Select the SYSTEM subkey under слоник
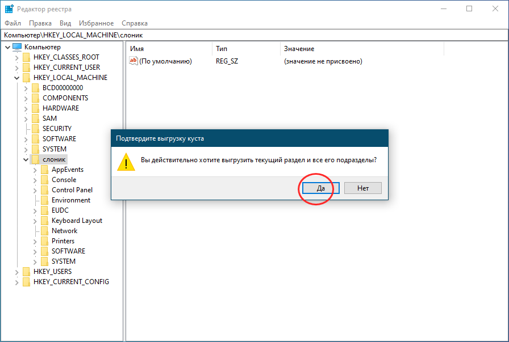Image resolution: width=509 pixels, height=342 pixels. (x=64, y=261)
